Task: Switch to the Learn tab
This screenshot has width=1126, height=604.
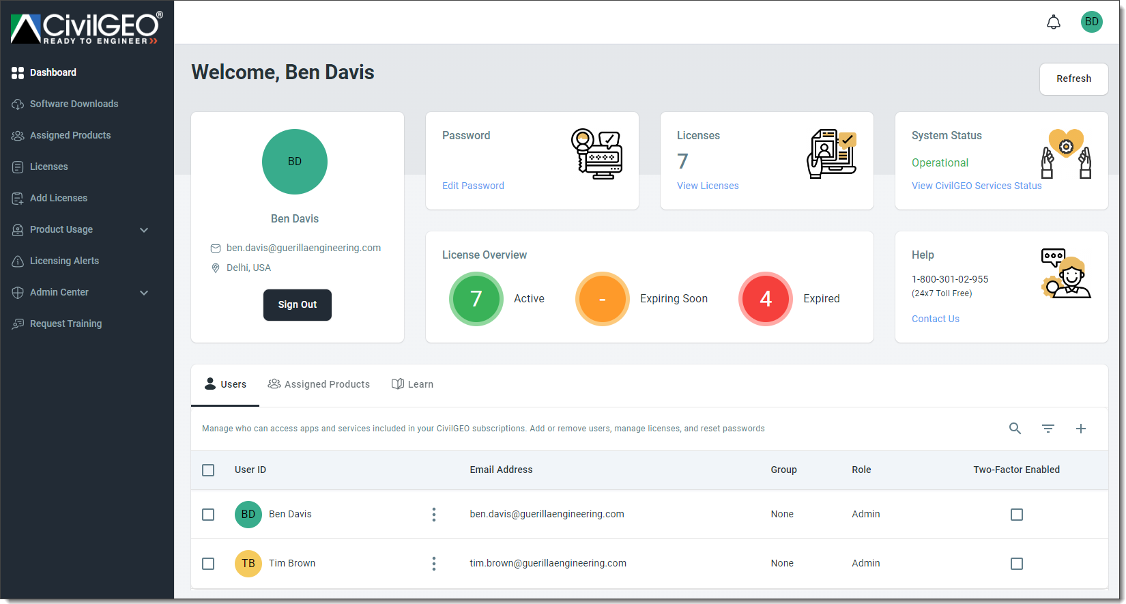Action: [412, 384]
